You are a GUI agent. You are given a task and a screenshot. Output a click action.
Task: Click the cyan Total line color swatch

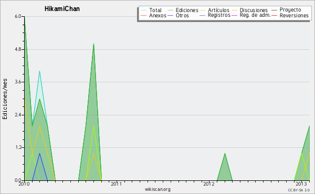(144, 10)
